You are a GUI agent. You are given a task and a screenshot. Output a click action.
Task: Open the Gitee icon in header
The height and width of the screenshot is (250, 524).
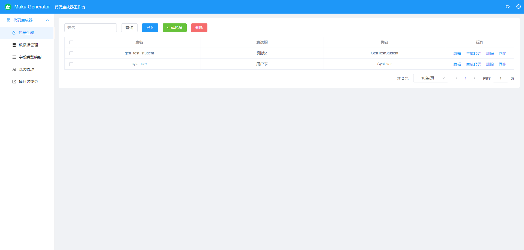pos(519,7)
